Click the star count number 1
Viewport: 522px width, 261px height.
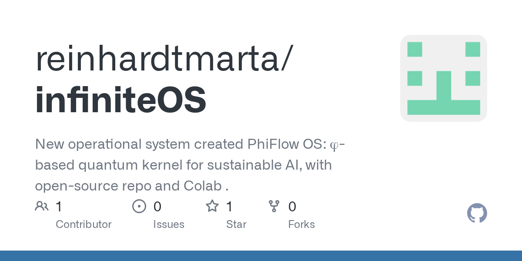pos(230,207)
